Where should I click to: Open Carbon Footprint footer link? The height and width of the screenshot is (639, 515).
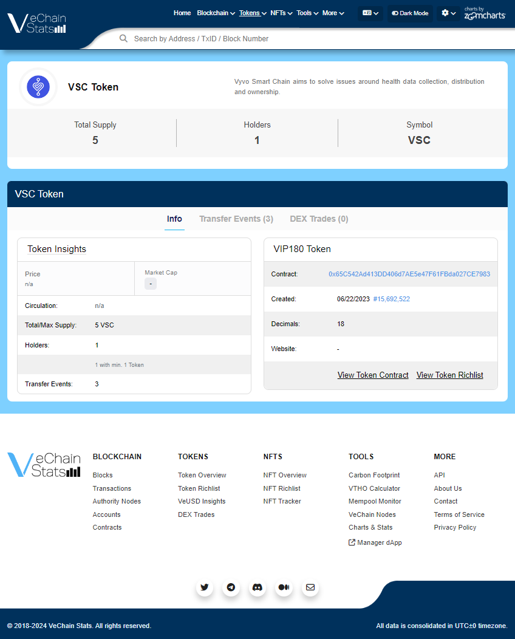pos(375,475)
